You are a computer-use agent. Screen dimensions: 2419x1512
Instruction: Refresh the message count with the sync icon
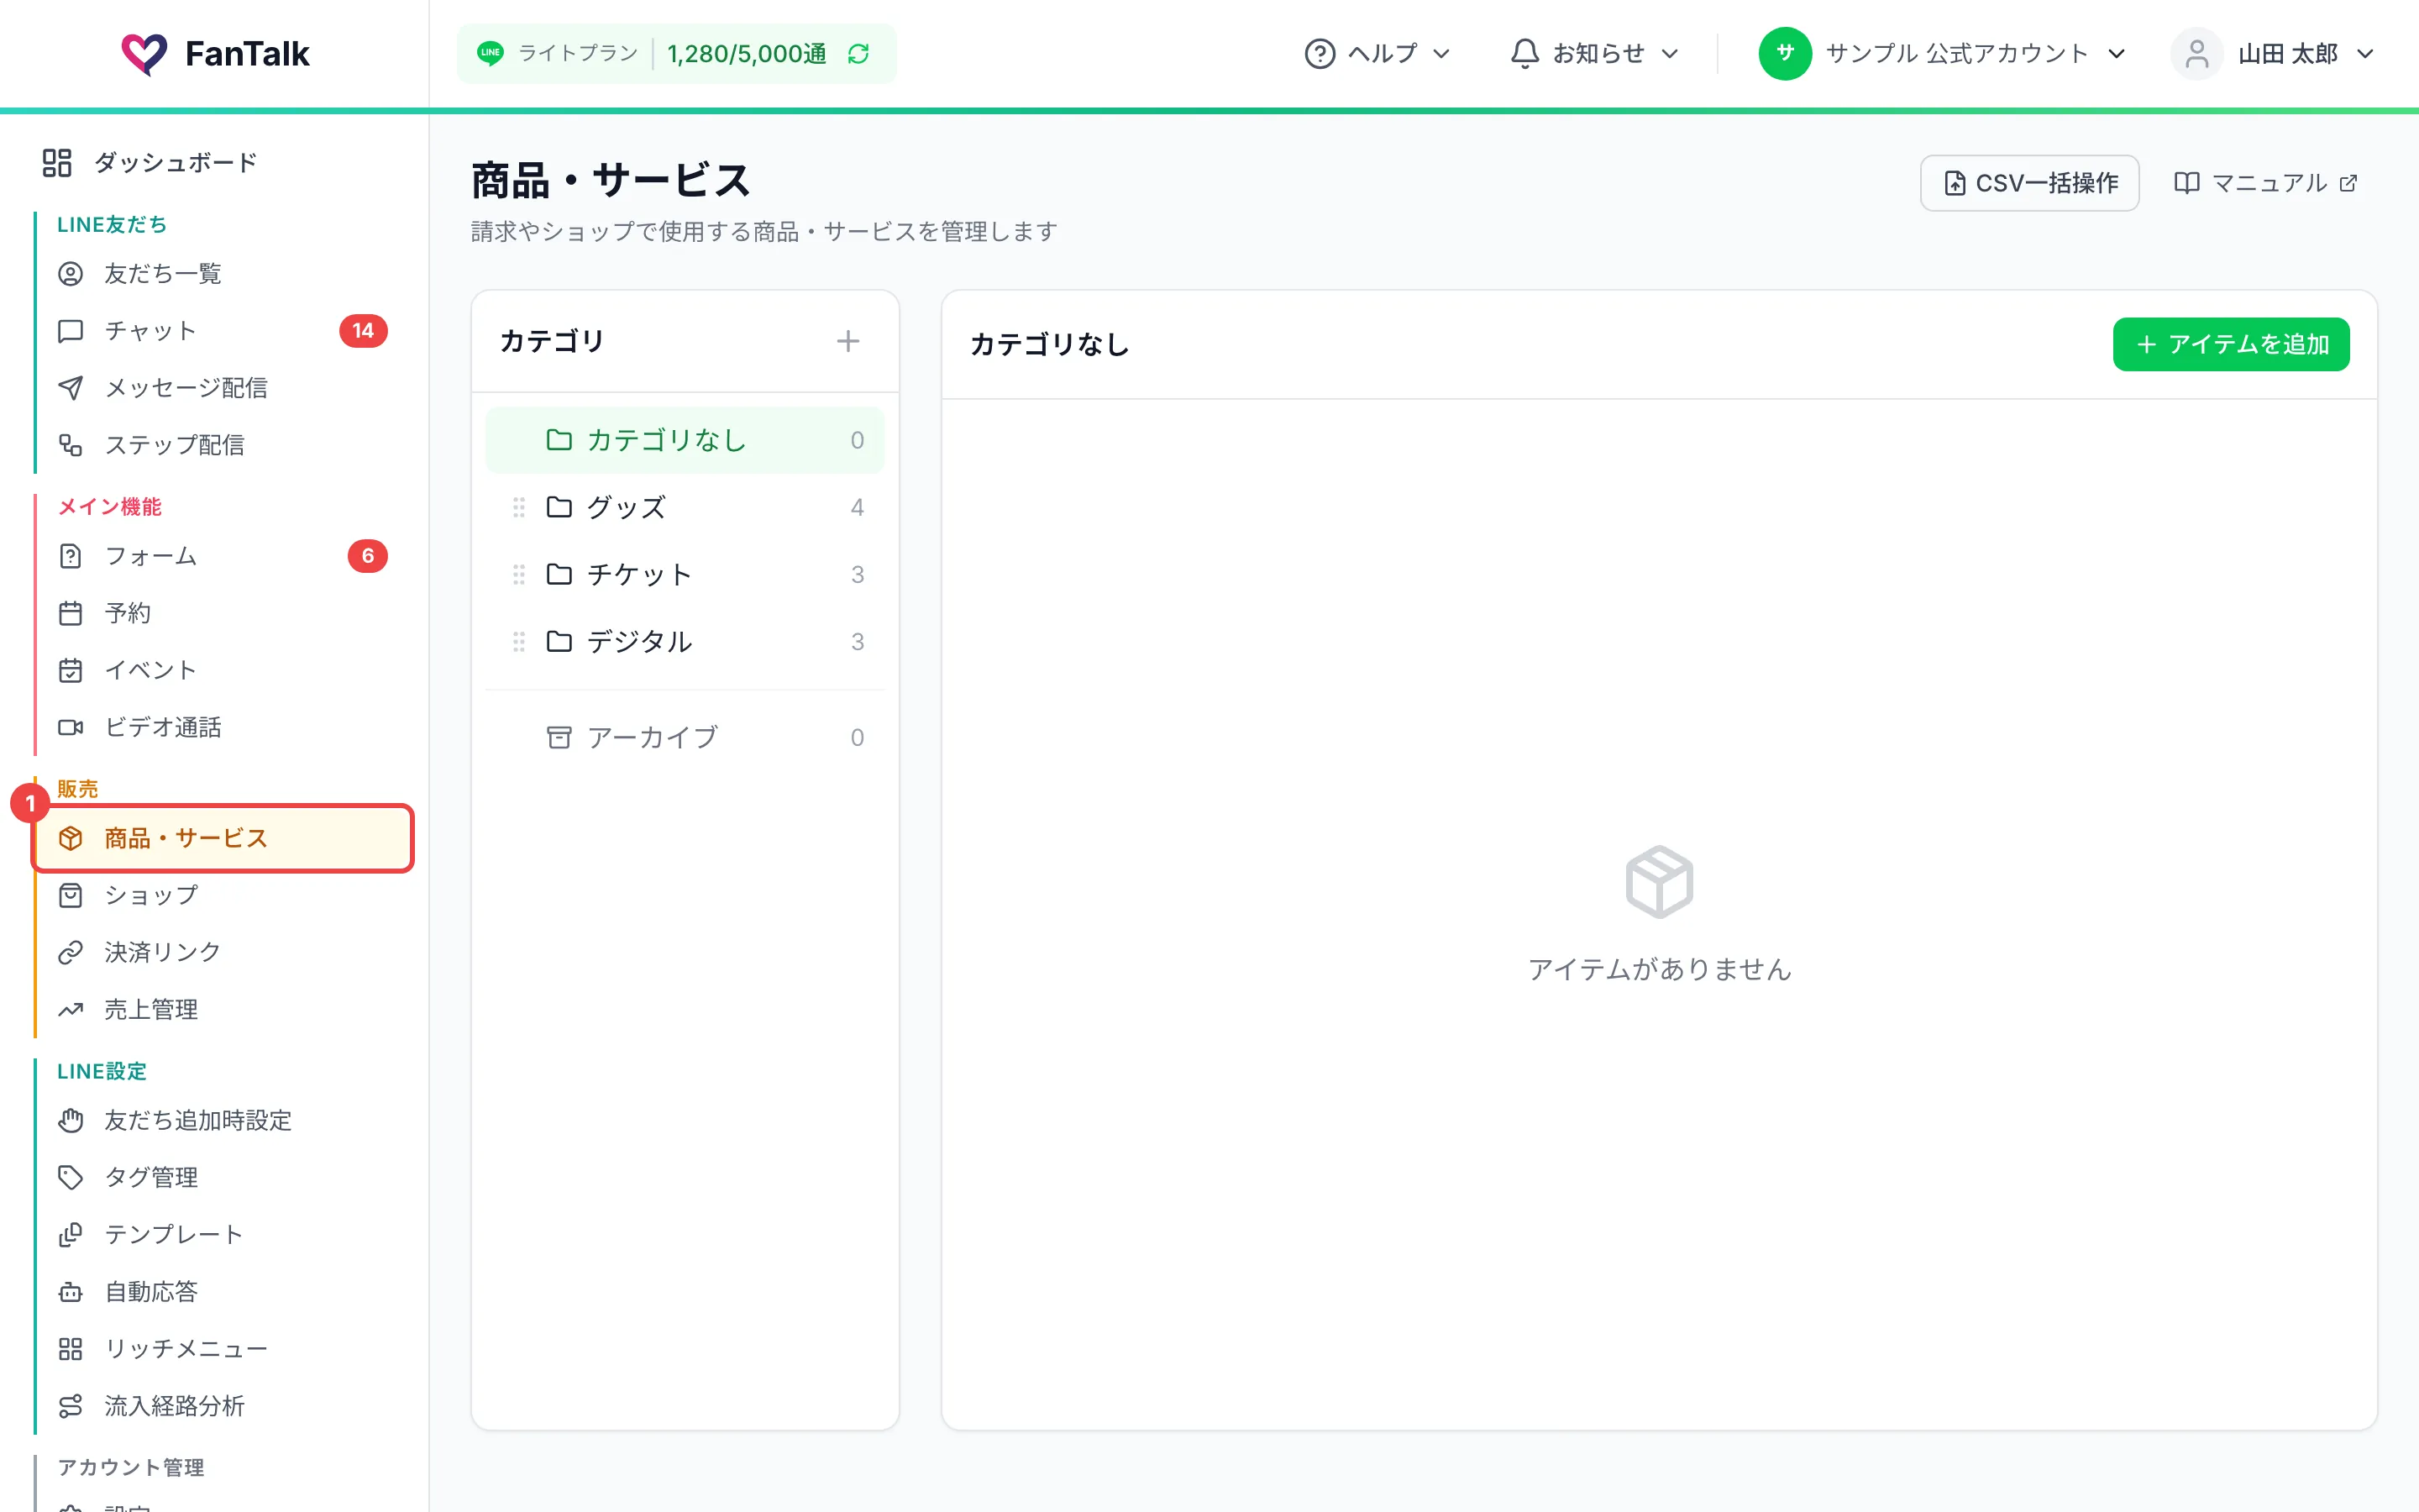(x=858, y=54)
